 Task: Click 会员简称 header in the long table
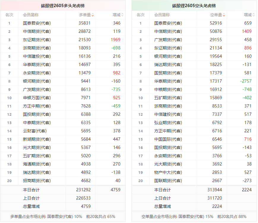[x=31, y=15]
